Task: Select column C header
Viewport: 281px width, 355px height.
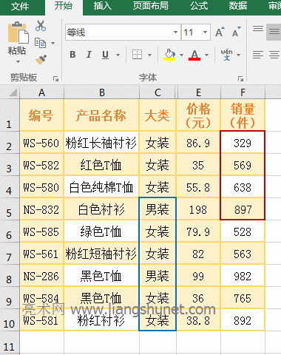Action: 158,92
